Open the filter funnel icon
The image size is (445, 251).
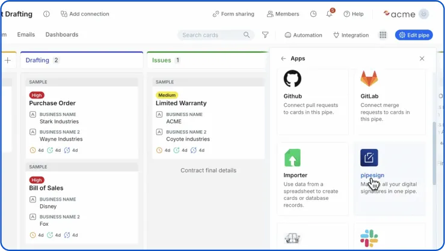coord(265,35)
